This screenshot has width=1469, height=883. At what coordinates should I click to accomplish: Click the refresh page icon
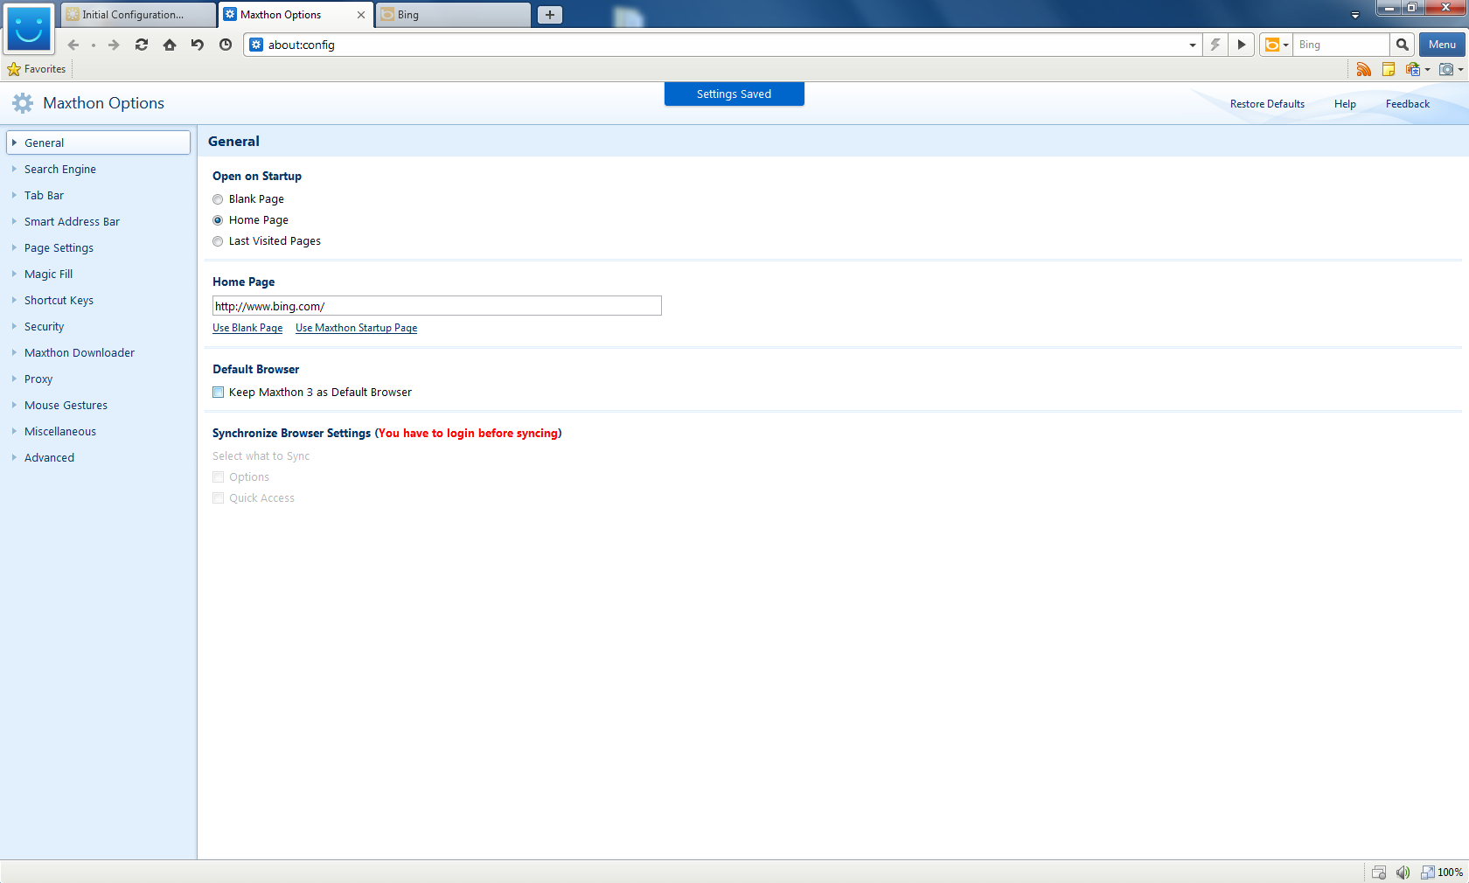point(142,45)
